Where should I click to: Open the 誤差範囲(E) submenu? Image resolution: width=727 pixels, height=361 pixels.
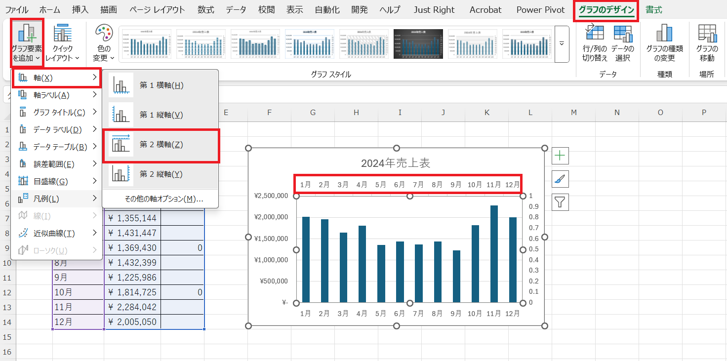[57, 164]
